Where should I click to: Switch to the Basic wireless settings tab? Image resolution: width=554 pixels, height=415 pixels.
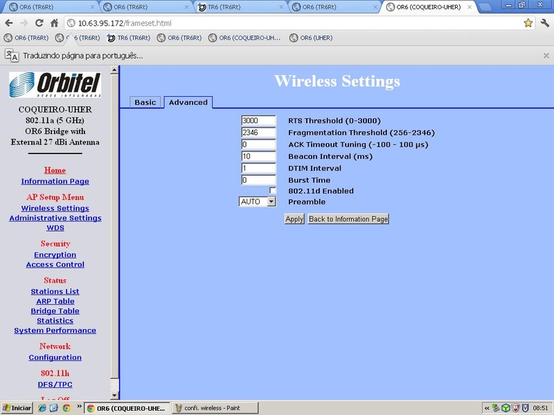pyautogui.click(x=145, y=102)
